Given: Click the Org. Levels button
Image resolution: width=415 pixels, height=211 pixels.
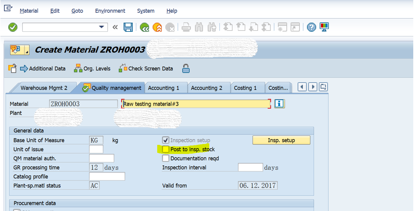Looking at the screenshot, I should (x=92, y=69).
